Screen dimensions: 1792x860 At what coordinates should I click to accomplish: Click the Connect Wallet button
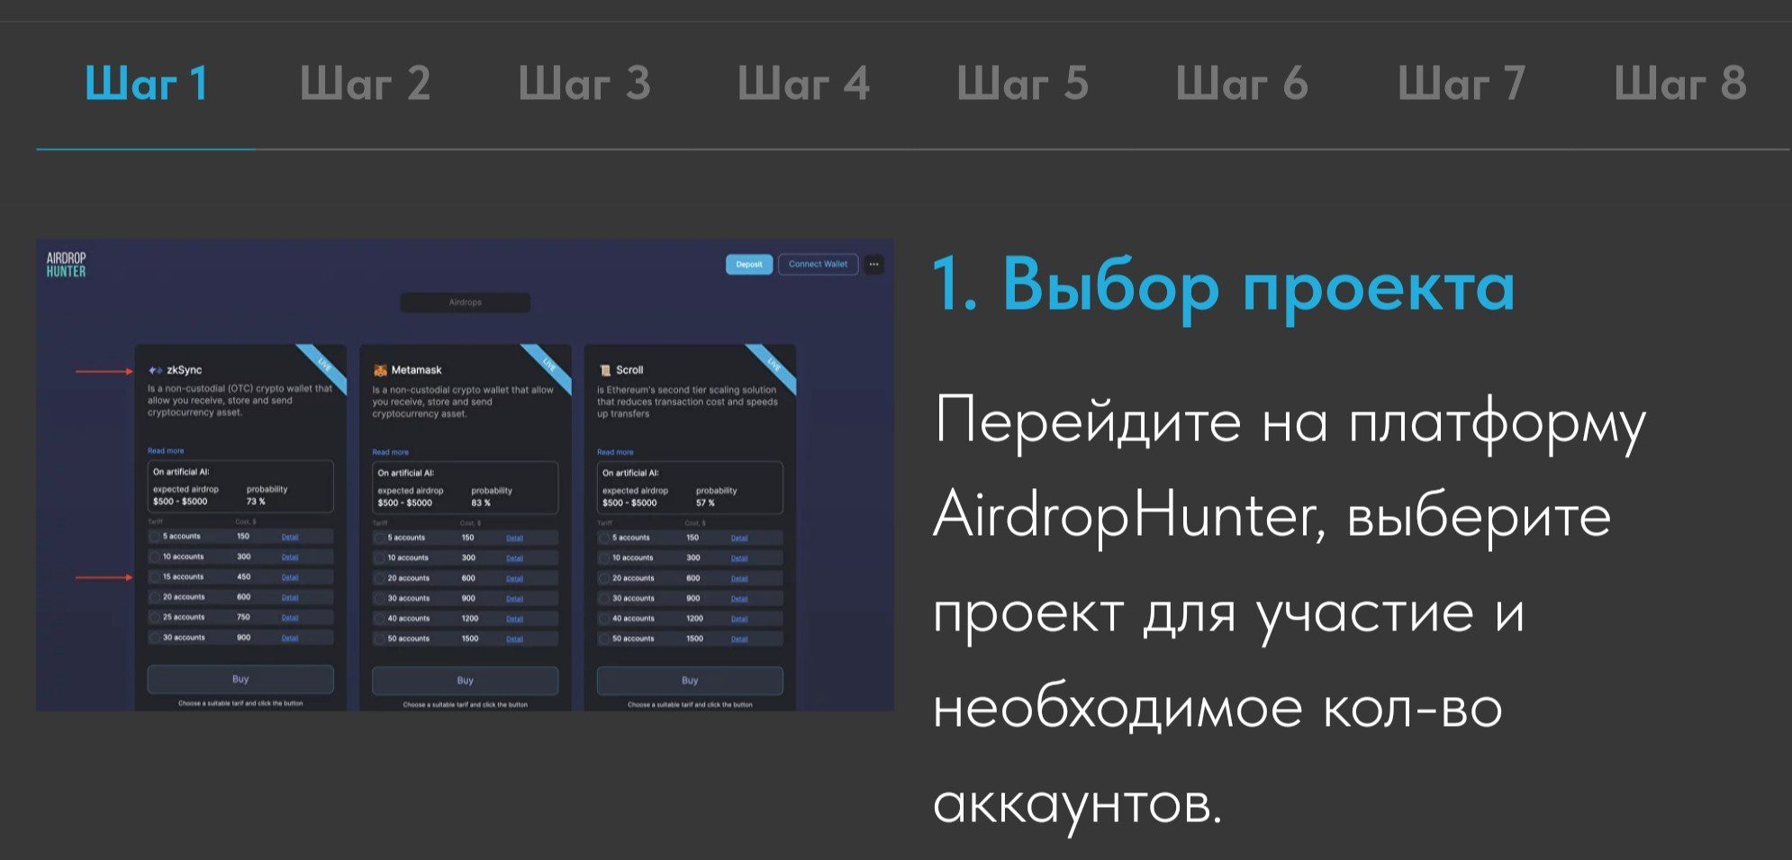(818, 265)
